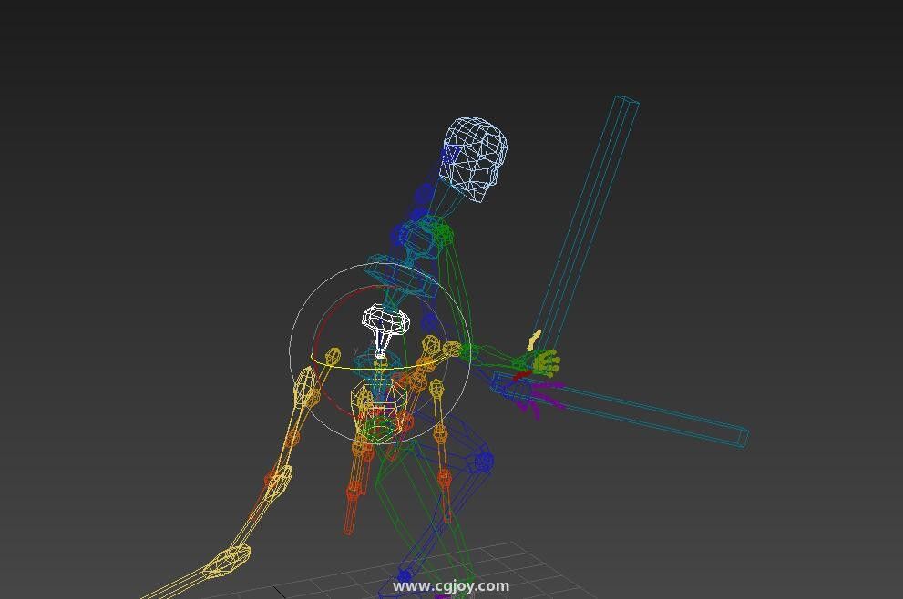The height and width of the screenshot is (599, 903).
Task: Click the www.cgjoy.com watermark text
Action: pos(451,586)
